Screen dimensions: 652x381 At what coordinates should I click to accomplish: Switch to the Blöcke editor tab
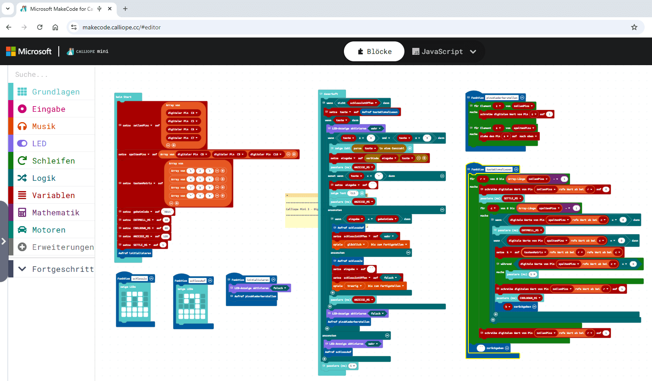[x=374, y=52]
